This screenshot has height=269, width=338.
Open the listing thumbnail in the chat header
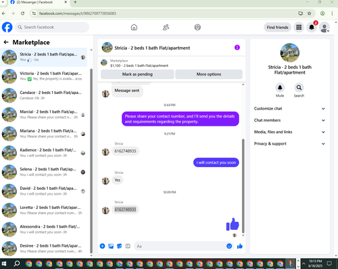tap(107, 47)
